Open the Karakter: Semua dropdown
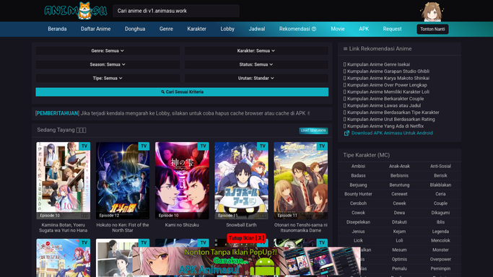 [x=256, y=50]
